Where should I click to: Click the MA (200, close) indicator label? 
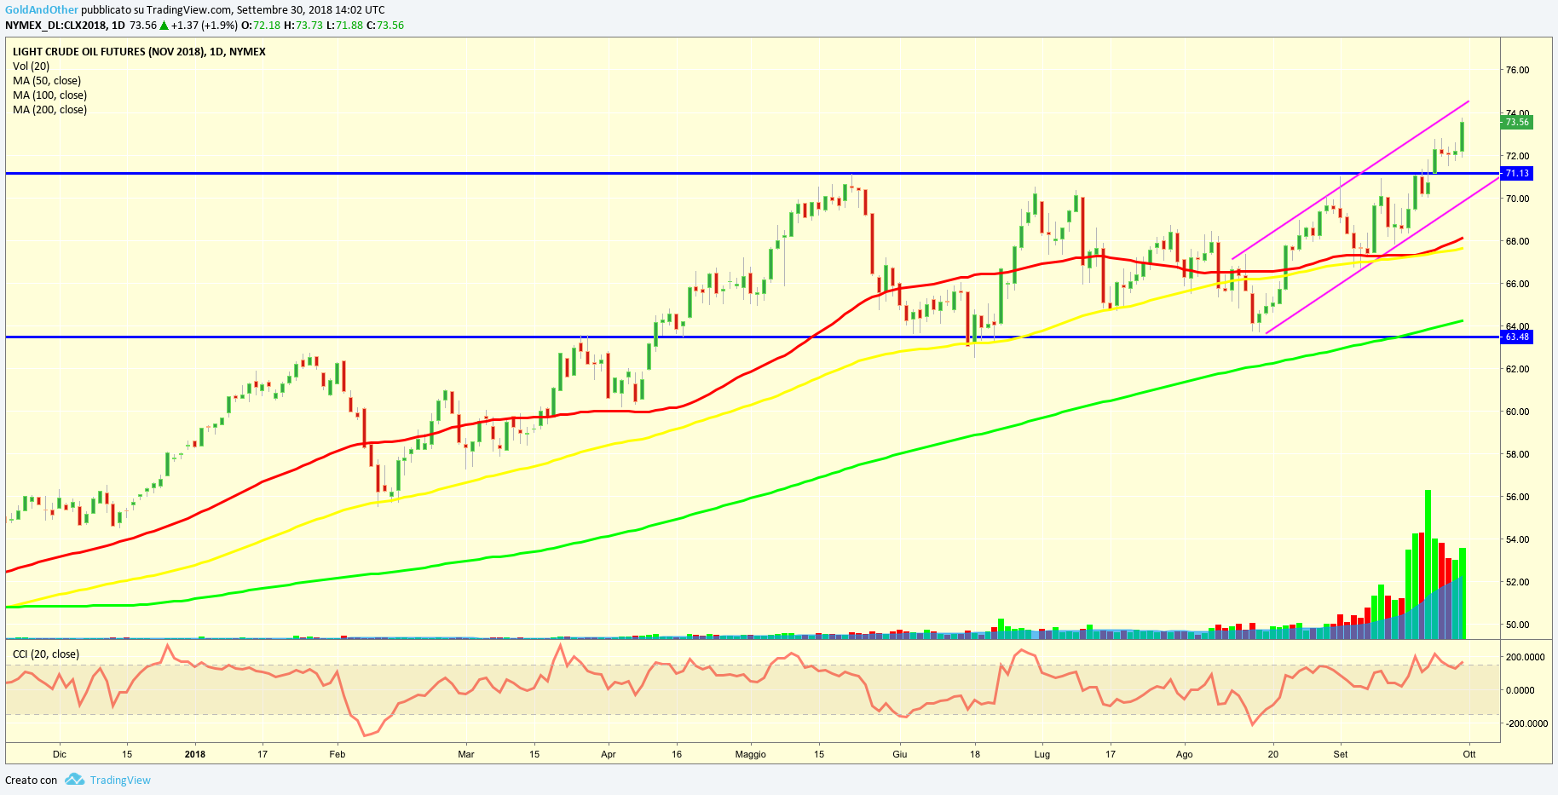[x=49, y=109]
